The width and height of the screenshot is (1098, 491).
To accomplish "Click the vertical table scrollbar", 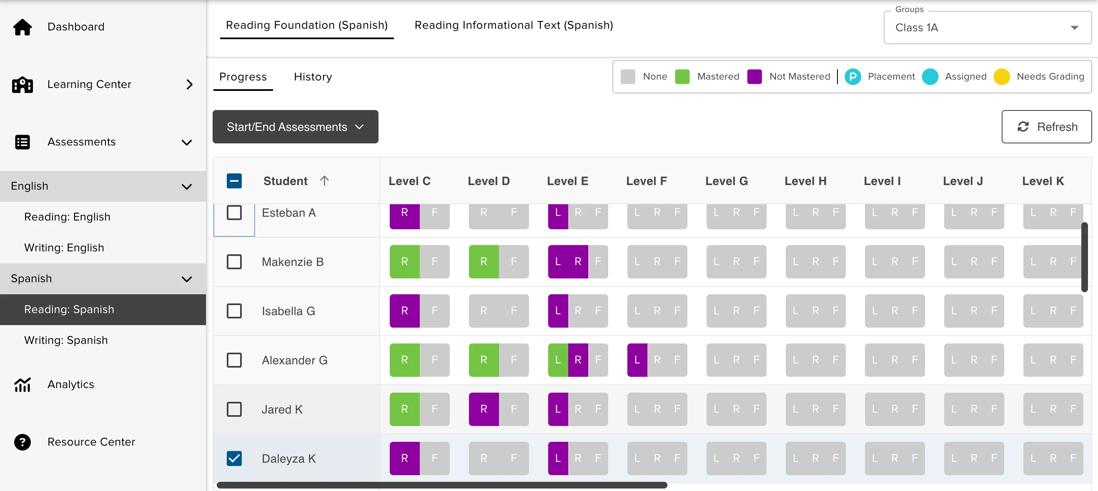I will (1084, 257).
